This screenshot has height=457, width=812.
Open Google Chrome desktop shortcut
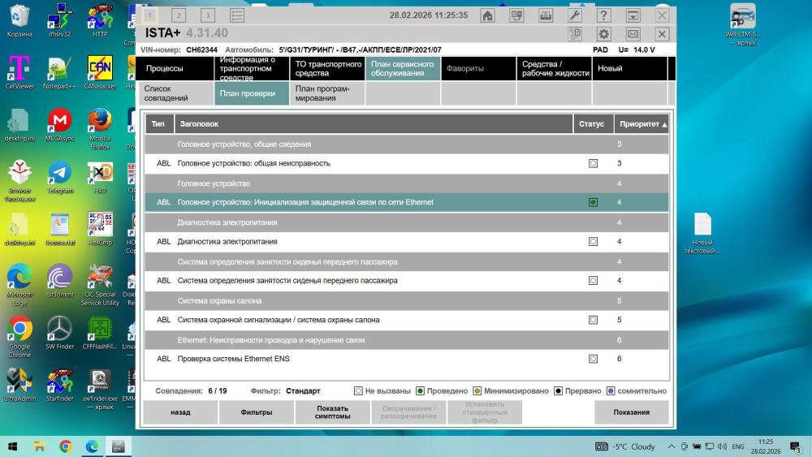19,338
